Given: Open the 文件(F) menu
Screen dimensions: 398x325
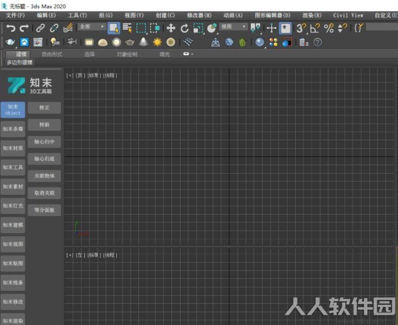Looking at the screenshot, I should 15,15.
